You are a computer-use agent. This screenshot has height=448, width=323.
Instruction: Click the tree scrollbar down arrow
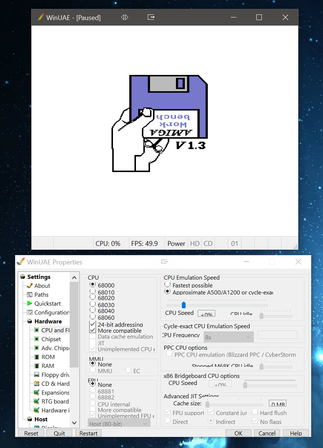[74, 423]
